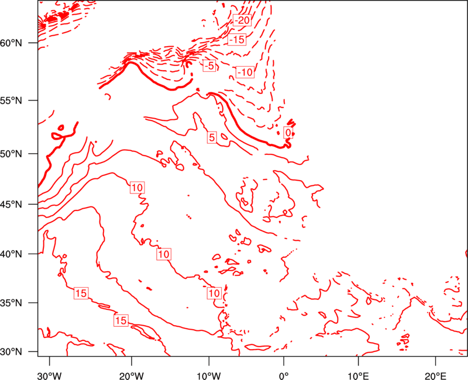Select the 10 contour label beside 40°N latitude
468x380 pixels.
pos(164,254)
